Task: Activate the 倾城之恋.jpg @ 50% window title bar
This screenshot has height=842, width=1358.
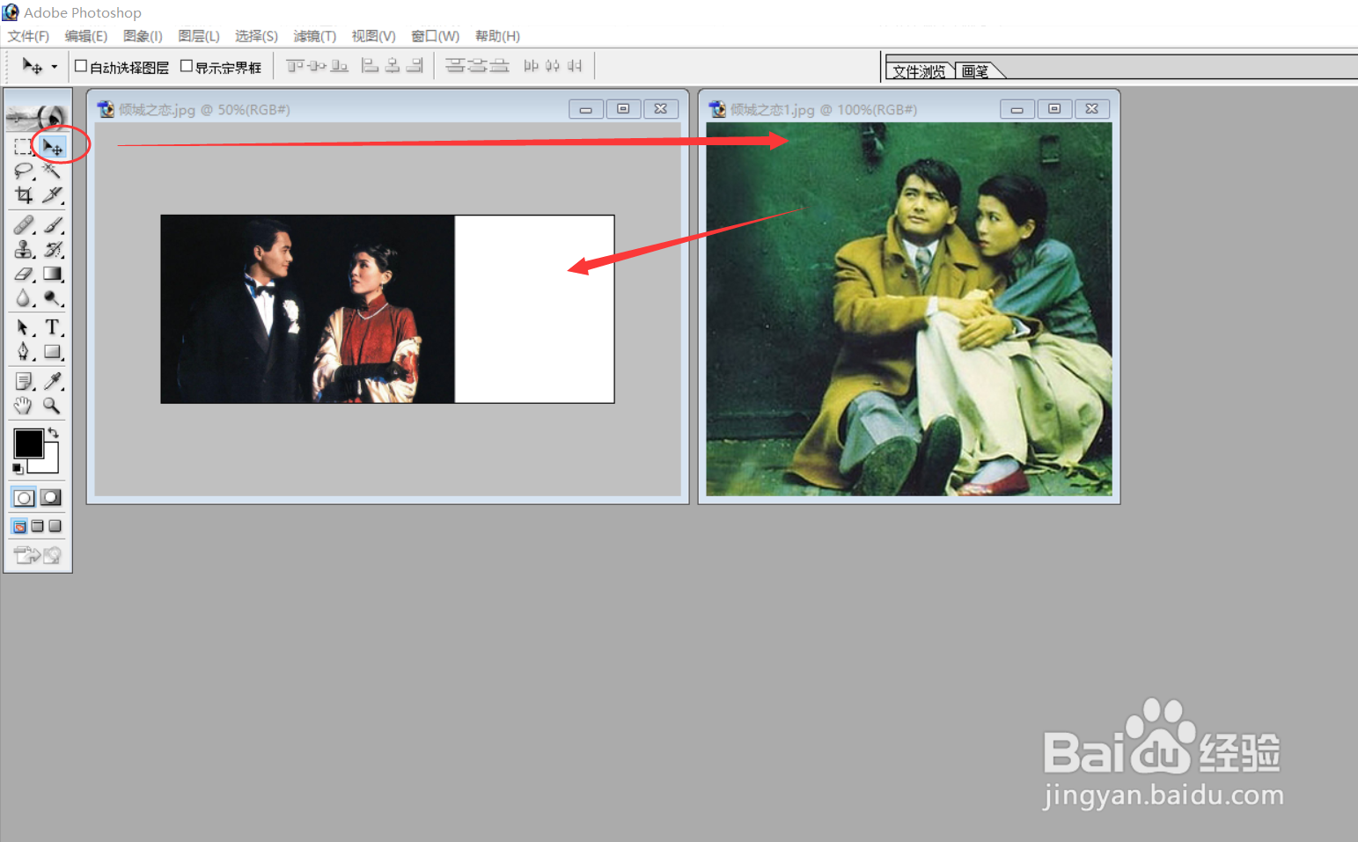Action: [387, 109]
